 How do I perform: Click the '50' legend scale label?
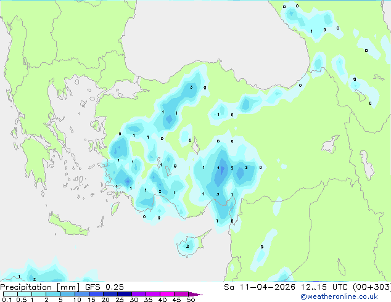(191, 300)
